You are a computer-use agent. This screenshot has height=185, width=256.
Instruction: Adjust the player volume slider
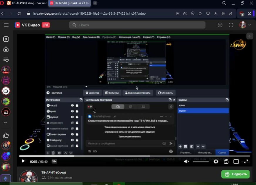[201, 162]
